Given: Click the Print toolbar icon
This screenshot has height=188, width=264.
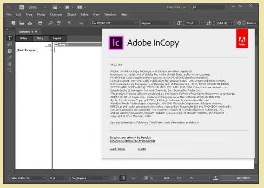Looking at the screenshot, I should (x=40, y=23).
